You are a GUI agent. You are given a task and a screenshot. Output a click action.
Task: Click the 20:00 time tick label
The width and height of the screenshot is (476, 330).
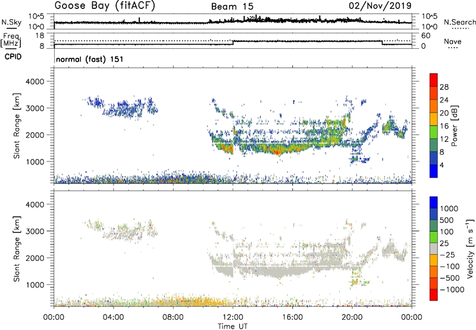point(352,317)
